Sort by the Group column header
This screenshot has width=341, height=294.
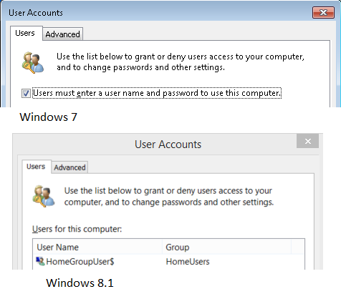tap(227, 247)
